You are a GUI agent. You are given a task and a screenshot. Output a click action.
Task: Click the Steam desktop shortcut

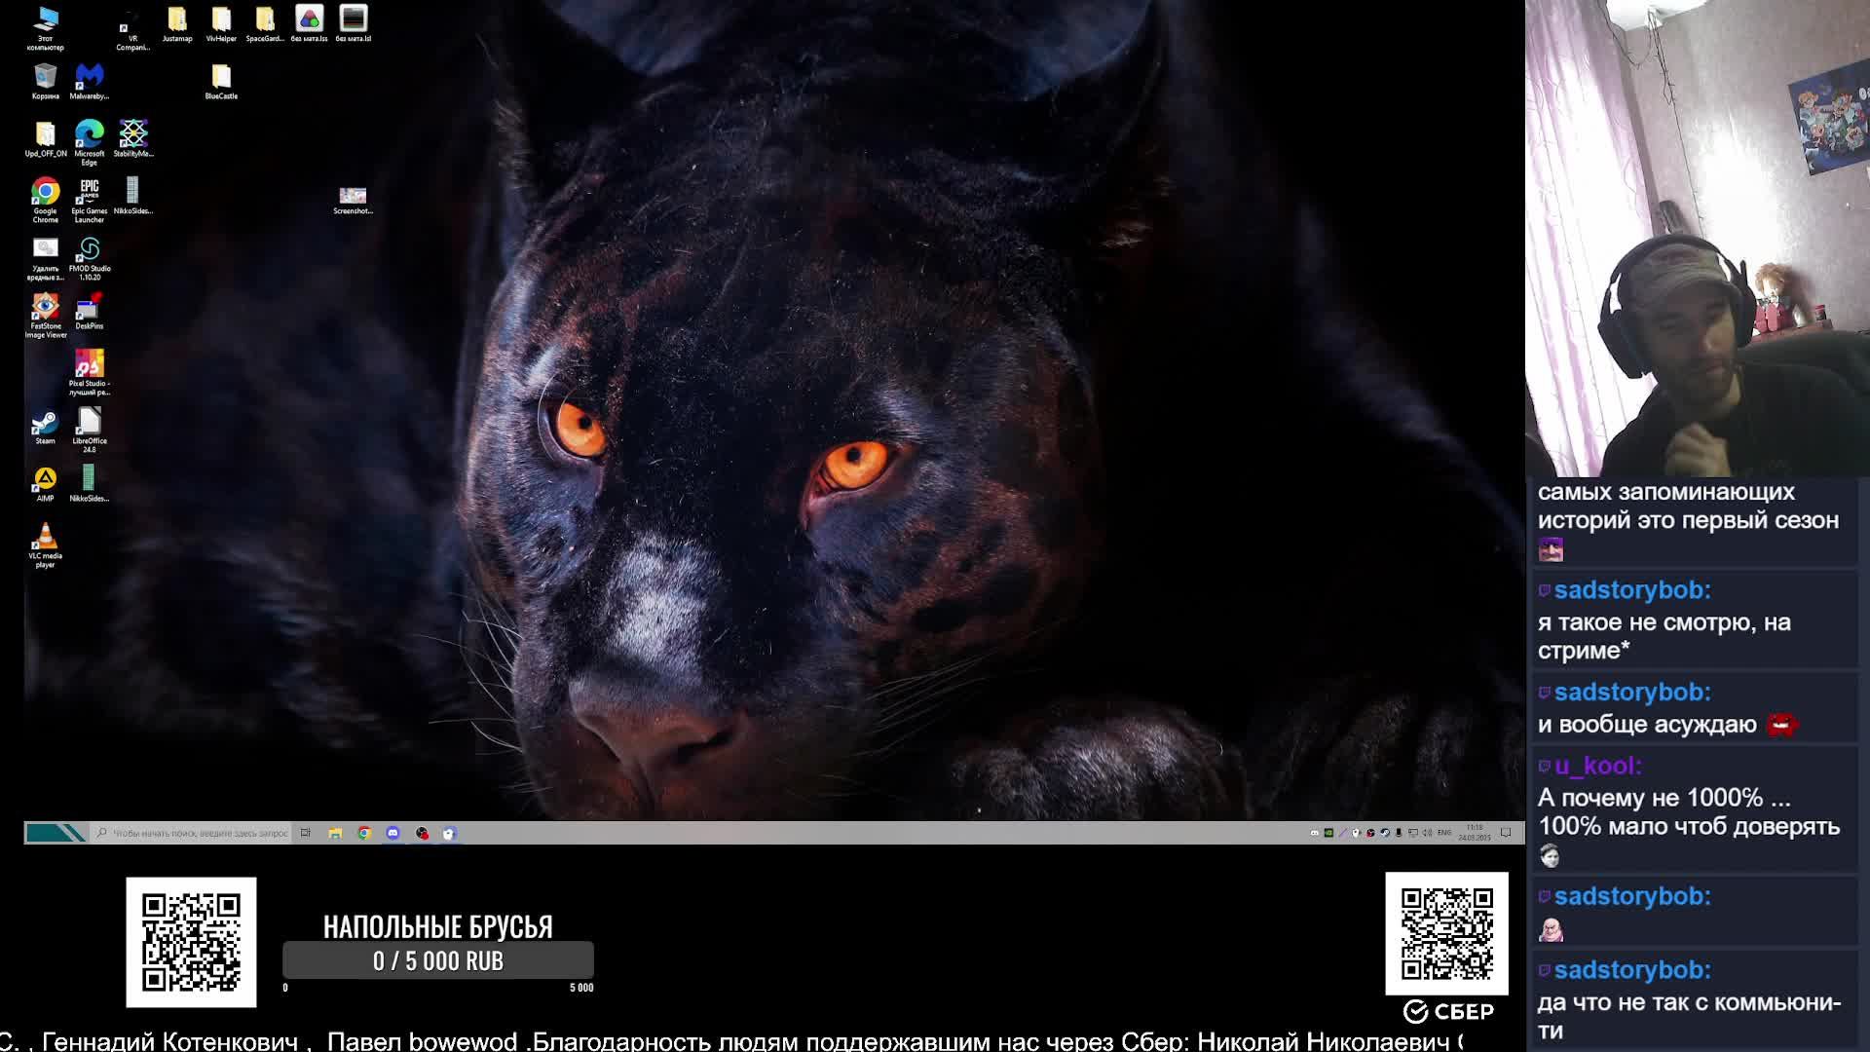tap(45, 423)
